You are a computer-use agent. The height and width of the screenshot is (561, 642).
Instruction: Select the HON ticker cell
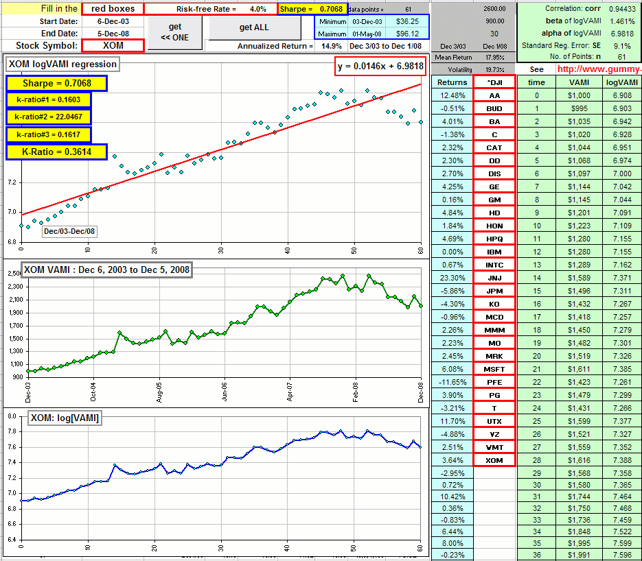click(494, 226)
